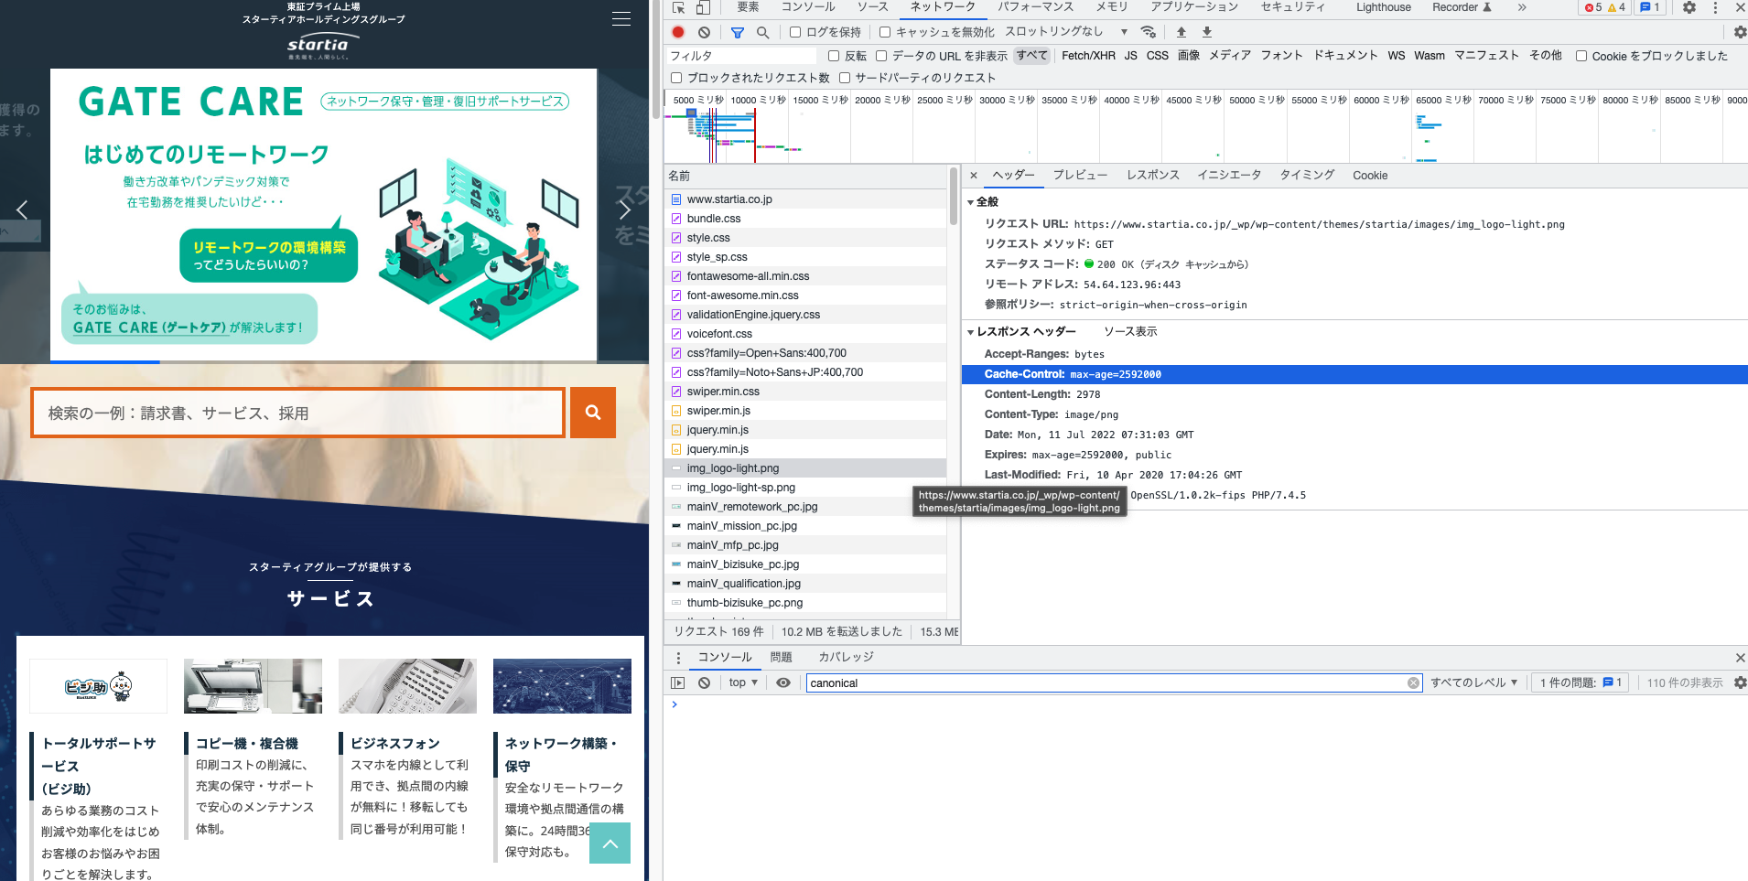Open DevTools main settings gear
Viewport: 1748px width, 881px height.
(x=1689, y=7)
